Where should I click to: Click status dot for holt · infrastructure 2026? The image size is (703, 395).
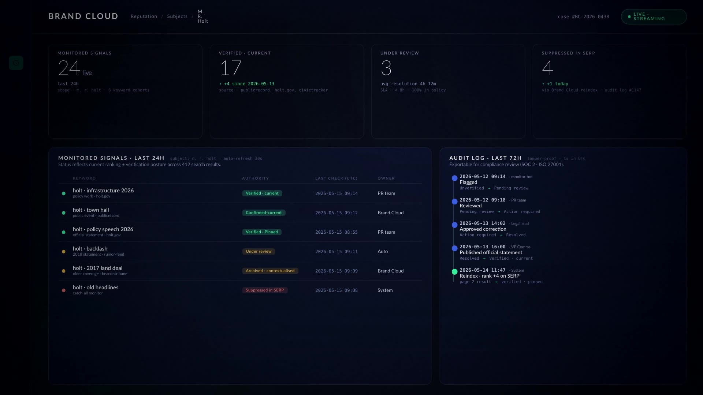pyautogui.click(x=64, y=193)
